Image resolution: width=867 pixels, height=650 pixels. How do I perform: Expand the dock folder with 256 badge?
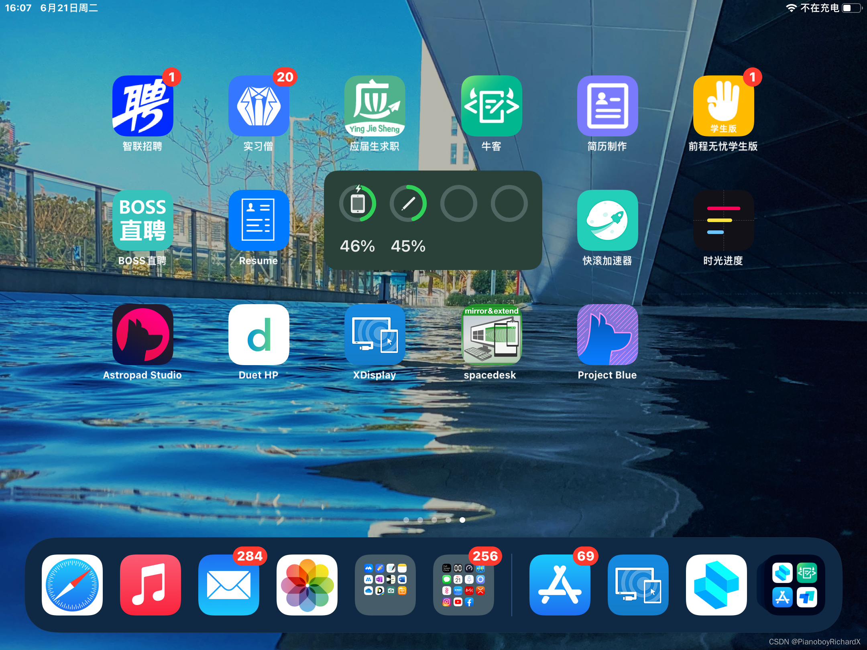[x=464, y=585]
